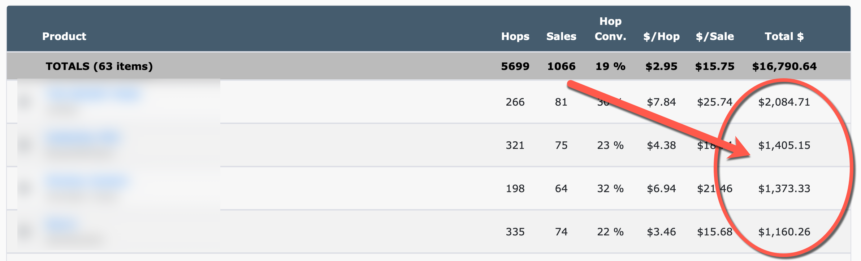The height and width of the screenshot is (261, 861).
Task: Click the Hop Conv. column header
Action: (610, 29)
